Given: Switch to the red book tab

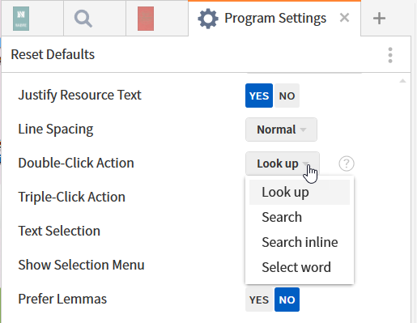Looking at the screenshot, I should pos(146,19).
